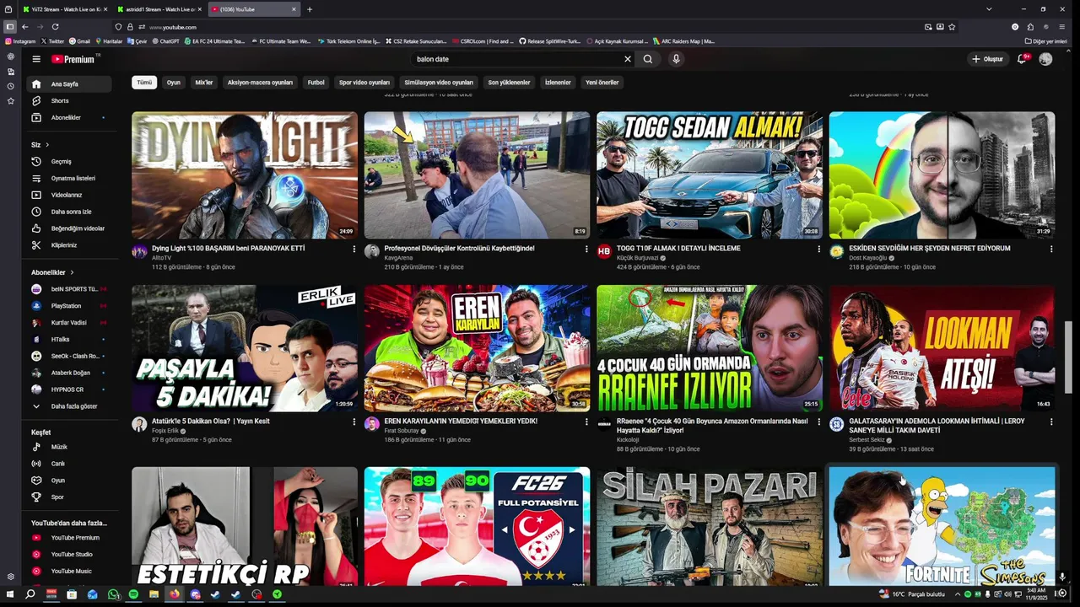This screenshot has width=1080, height=607.
Task: Open the FORTNITE Simpsons thumbnail
Action: pyautogui.click(x=942, y=526)
